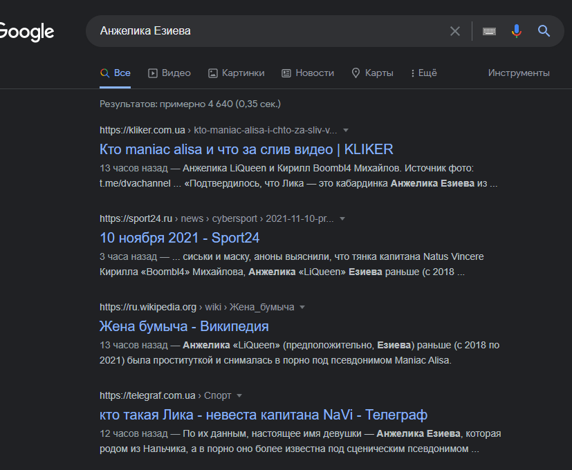Start voice search with the microphone icon

(516, 31)
